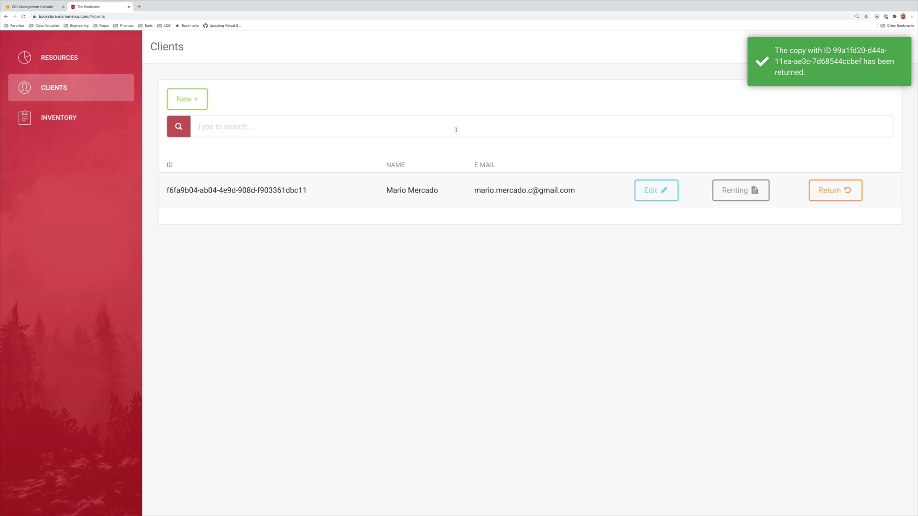
Task: Click Edit button for Mario Mercado
Action: pos(656,190)
